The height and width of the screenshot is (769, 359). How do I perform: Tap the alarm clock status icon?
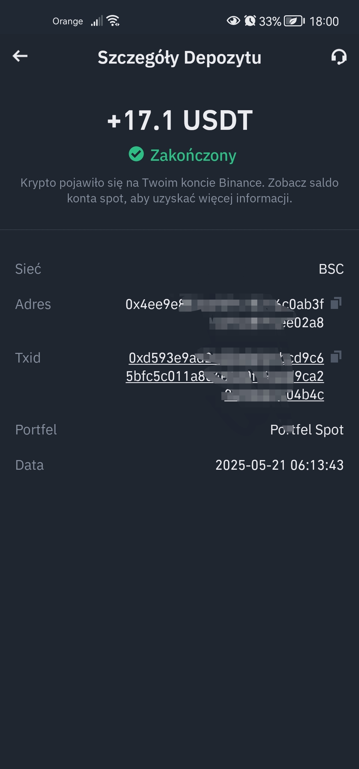[250, 21]
